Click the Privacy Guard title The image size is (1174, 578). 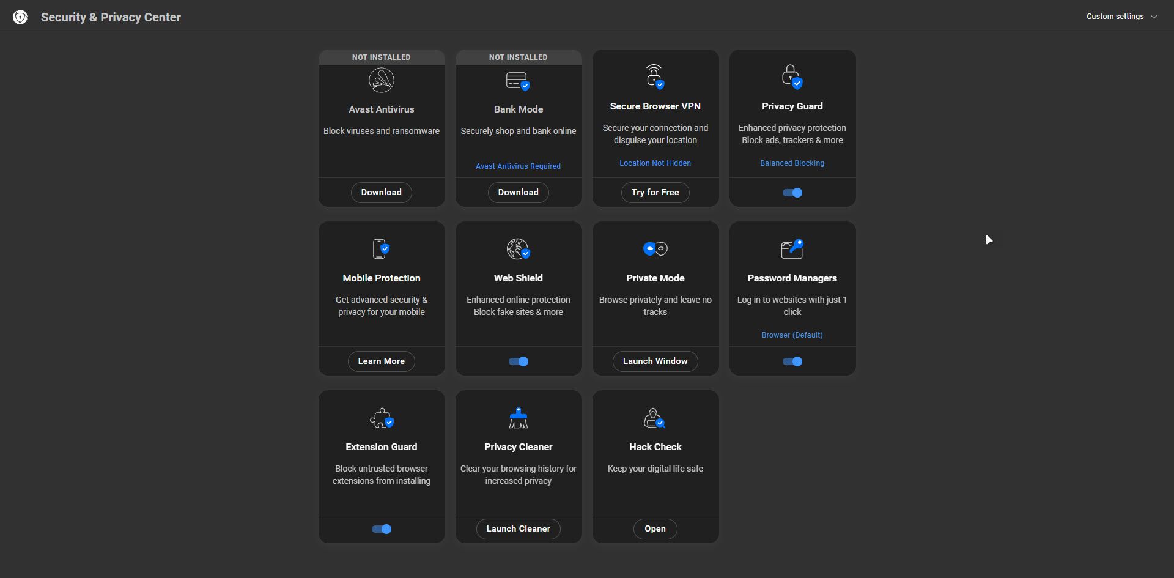(792, 106)
